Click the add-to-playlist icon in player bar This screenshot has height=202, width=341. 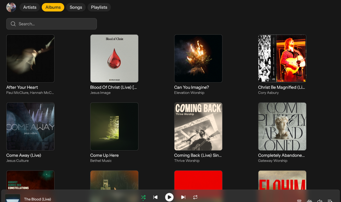coord(330,201)
